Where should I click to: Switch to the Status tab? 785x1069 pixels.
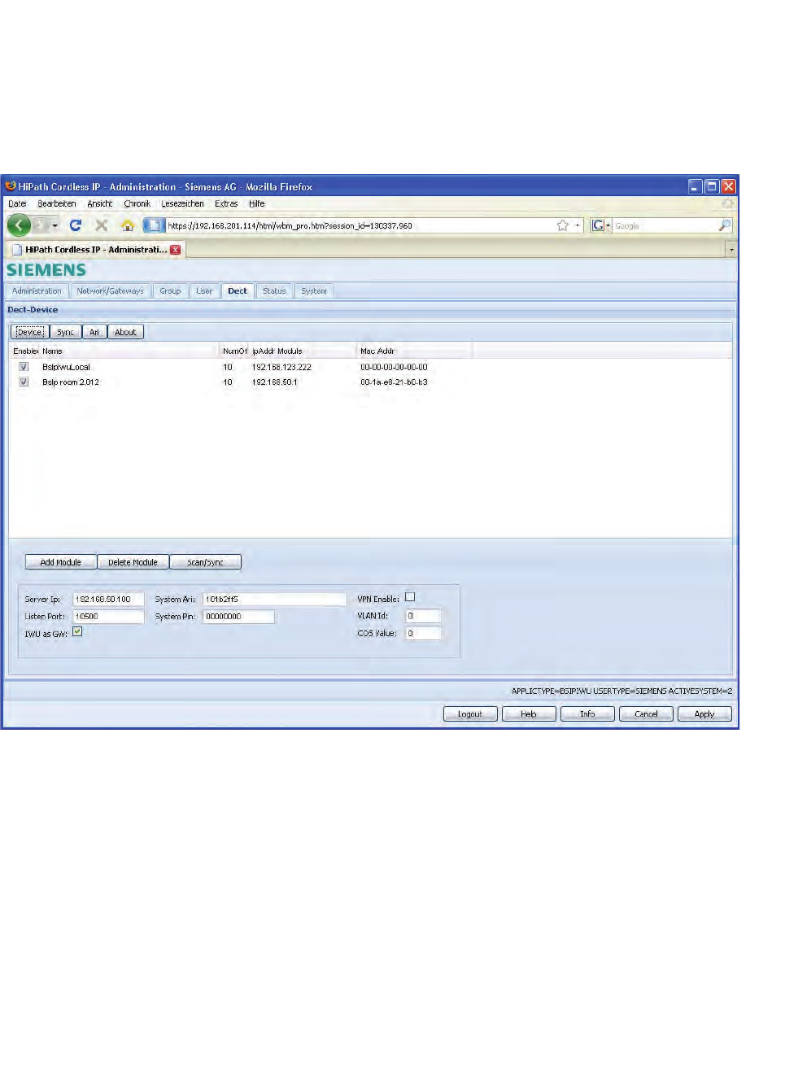click(274, 291)
